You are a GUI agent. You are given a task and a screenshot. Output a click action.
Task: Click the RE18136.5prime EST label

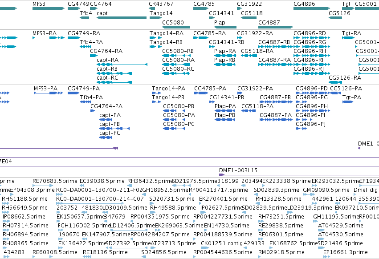click(x=105, y=252)
